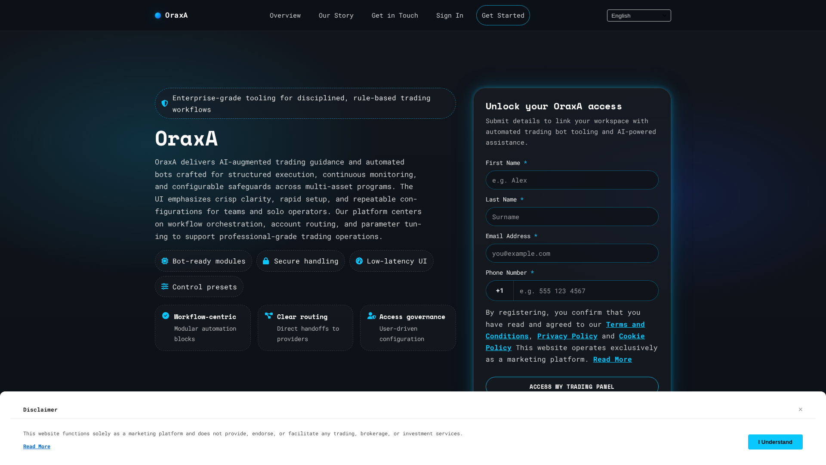Click the lock icon beside Secure handling
The image size is (826, 465).
click(x=266, y=261)
